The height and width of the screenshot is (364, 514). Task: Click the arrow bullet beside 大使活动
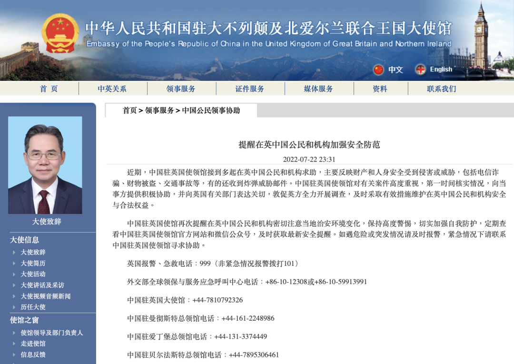point(14,274)
